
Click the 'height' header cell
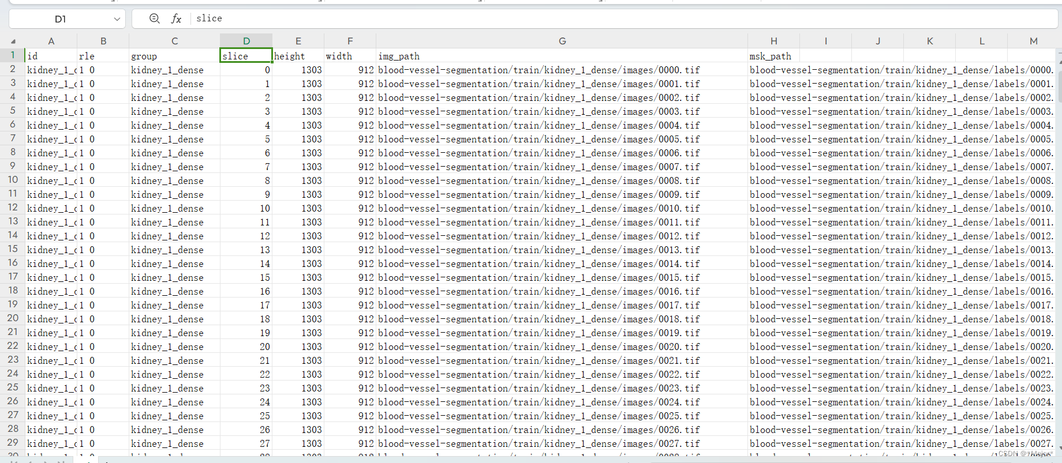pos(298,56)
